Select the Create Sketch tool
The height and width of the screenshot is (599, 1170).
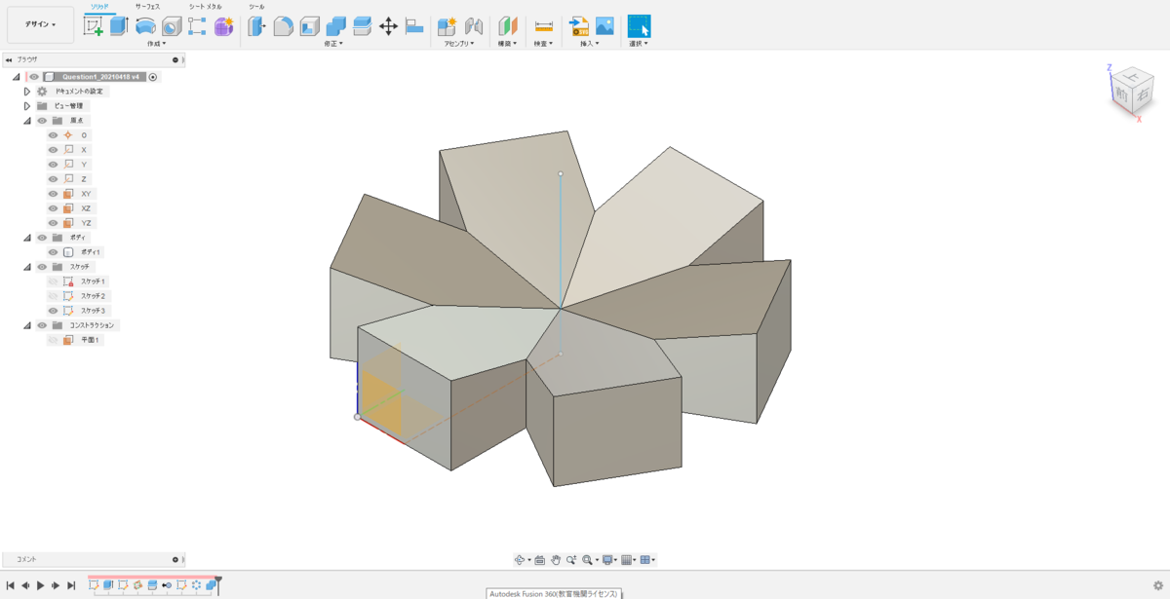click(94, 26)
